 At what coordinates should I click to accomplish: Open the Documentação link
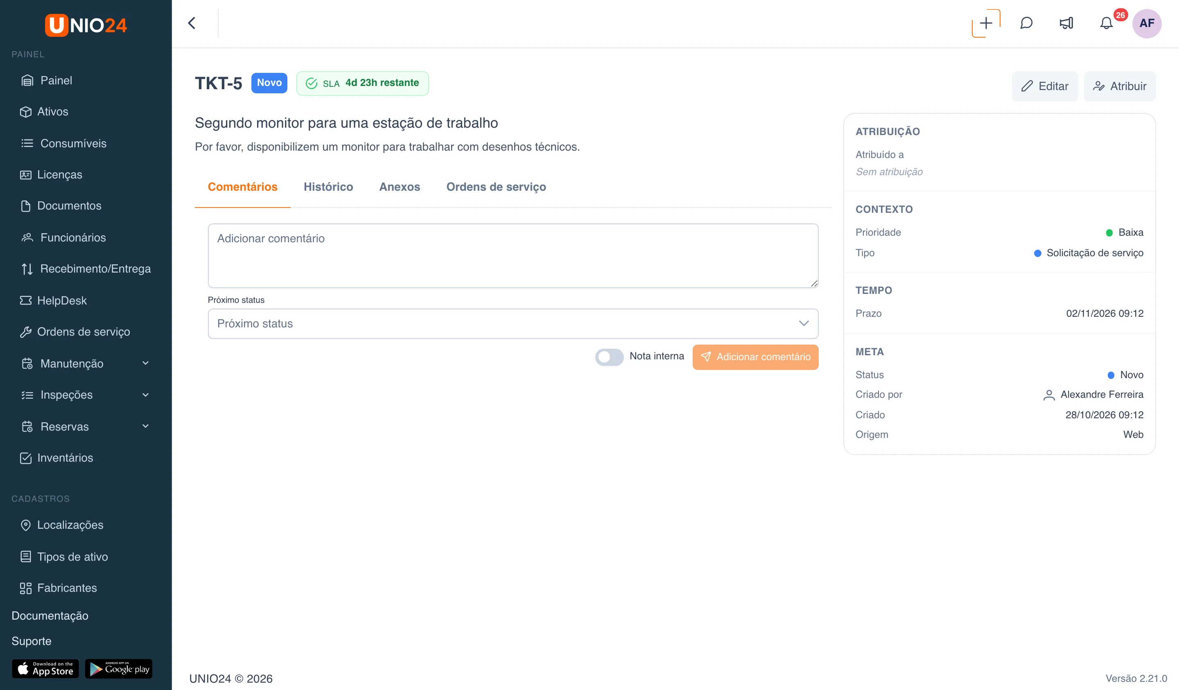coord(50,616)
